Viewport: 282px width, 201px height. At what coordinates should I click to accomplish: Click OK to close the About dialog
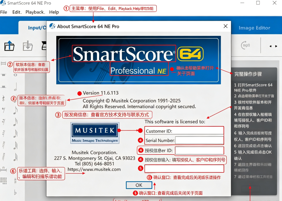139,185
